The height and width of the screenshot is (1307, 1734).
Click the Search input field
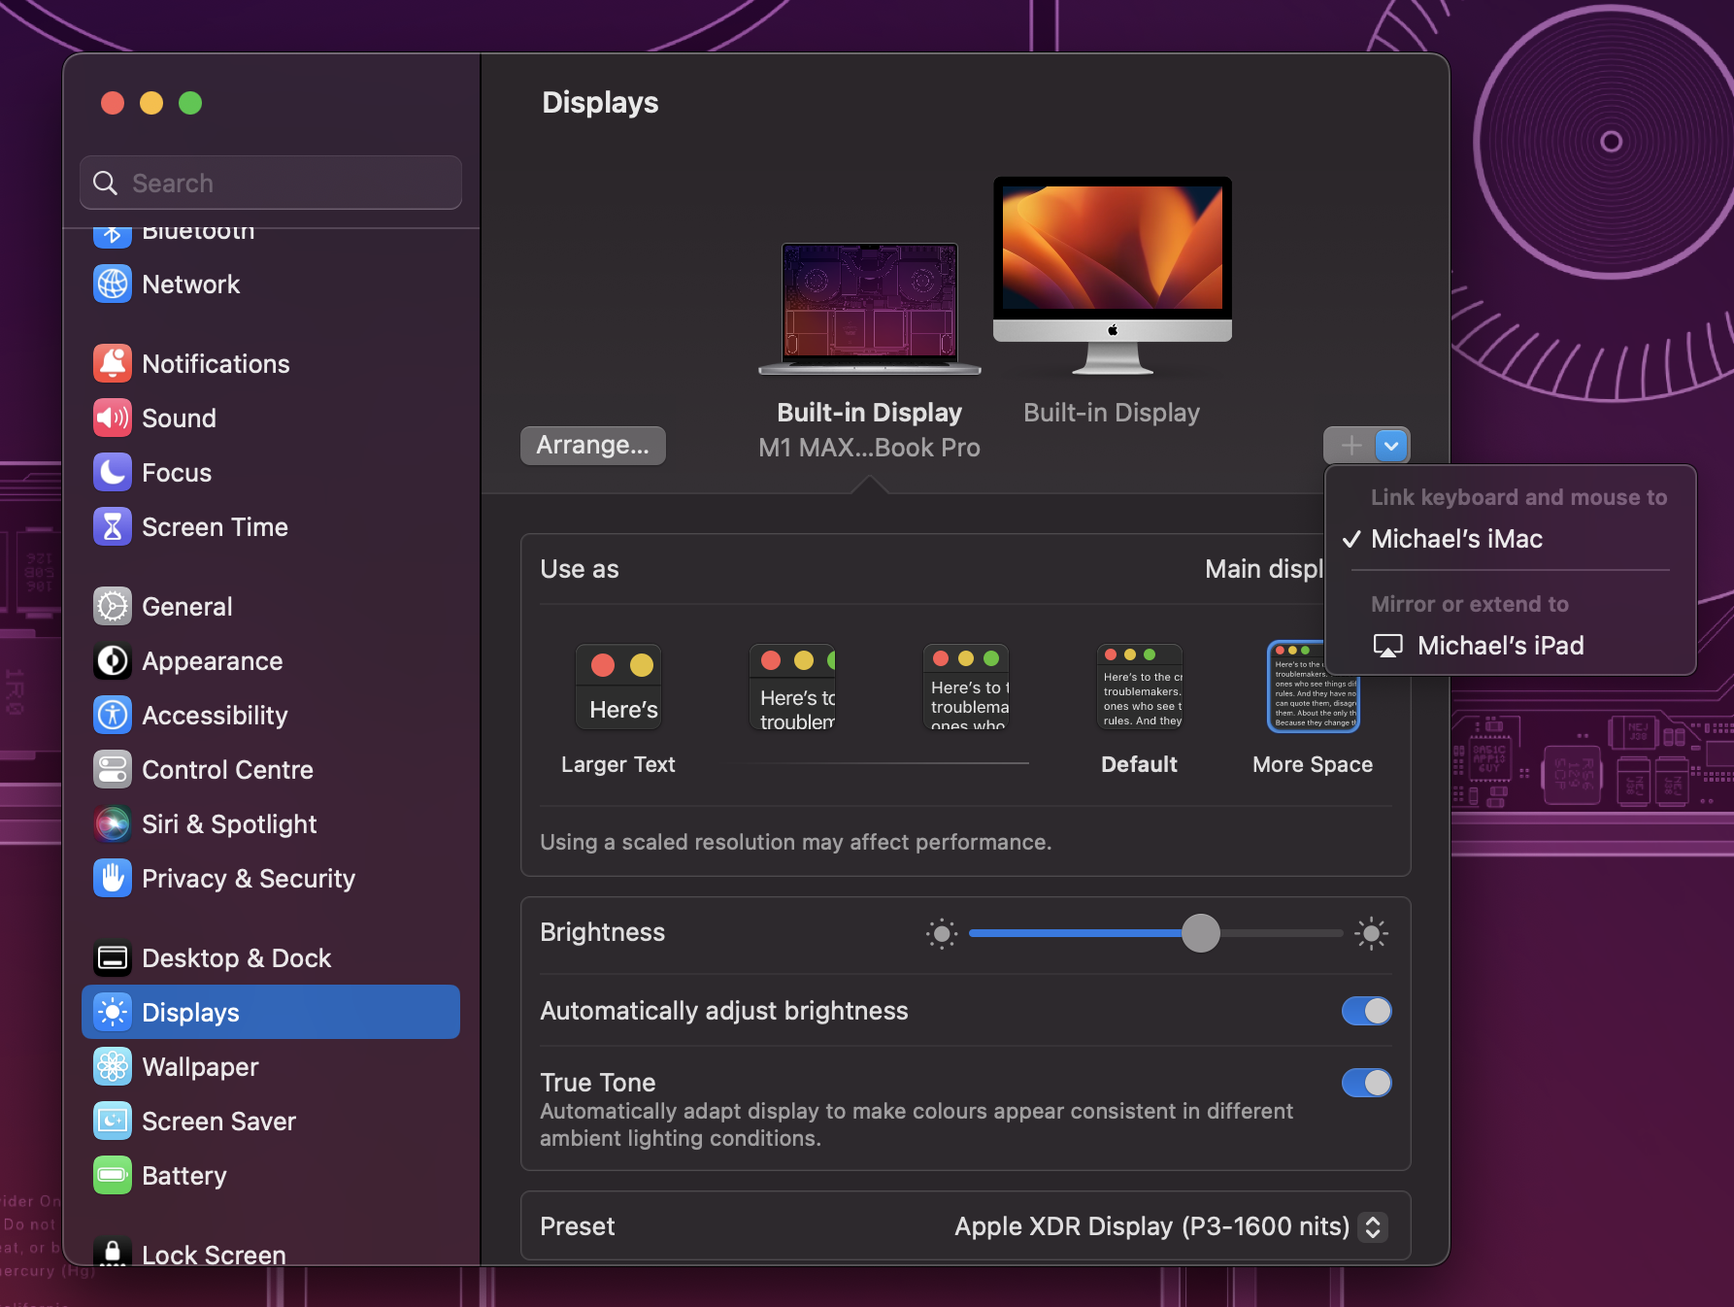click(271, 183)
